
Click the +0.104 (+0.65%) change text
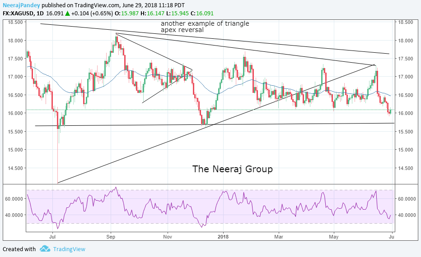click(92, 13)
